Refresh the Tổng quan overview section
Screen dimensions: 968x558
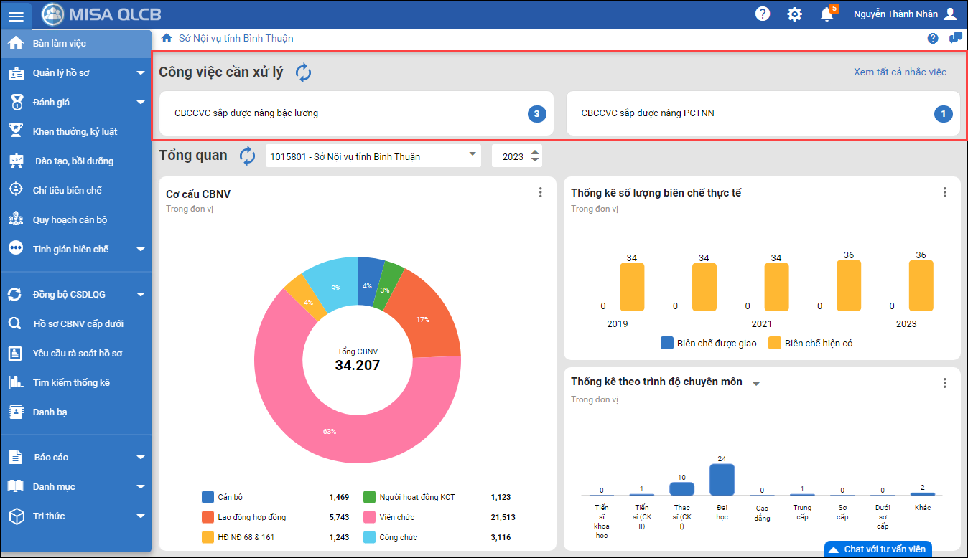tap(247, 156)
